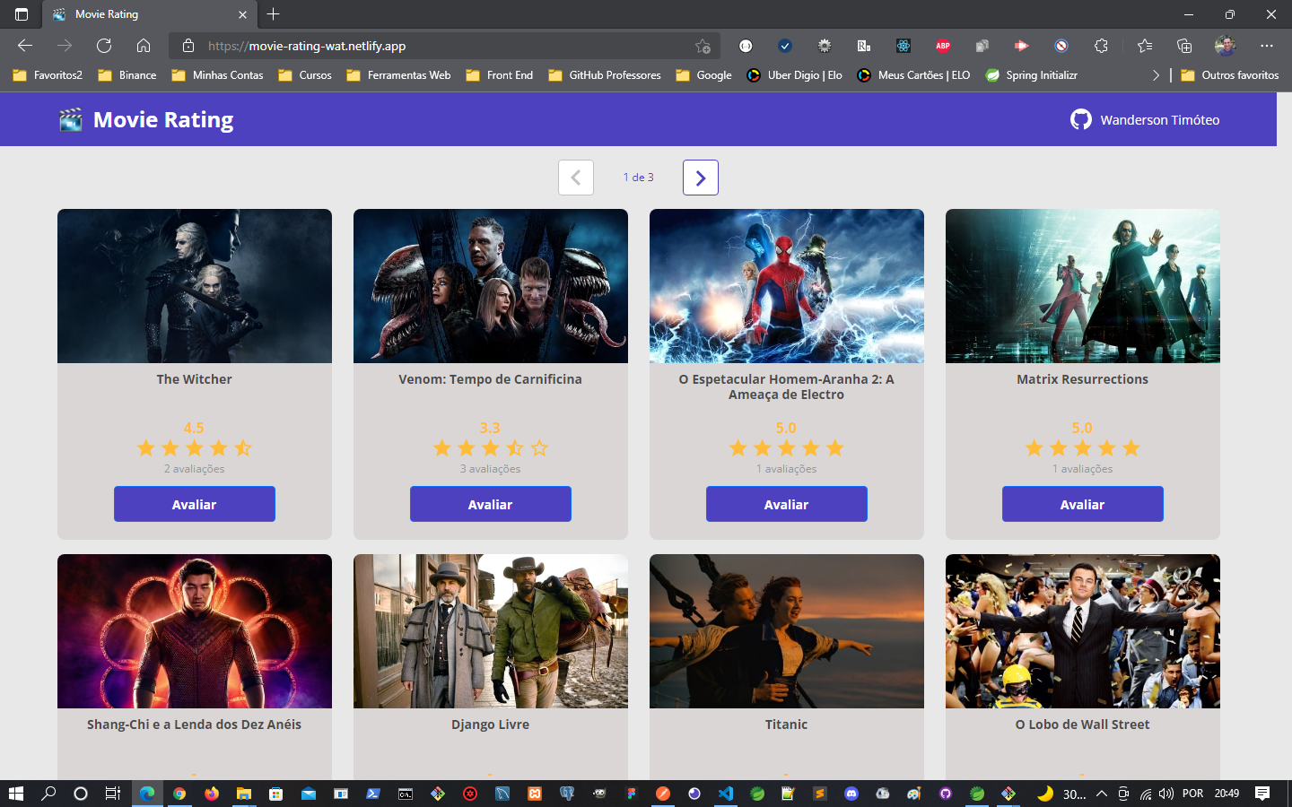The height and width of the screenshot is (807, 1292).
Task: Click the Movie Rating header title
Action: pyautogui.click(x=163, y=120)
